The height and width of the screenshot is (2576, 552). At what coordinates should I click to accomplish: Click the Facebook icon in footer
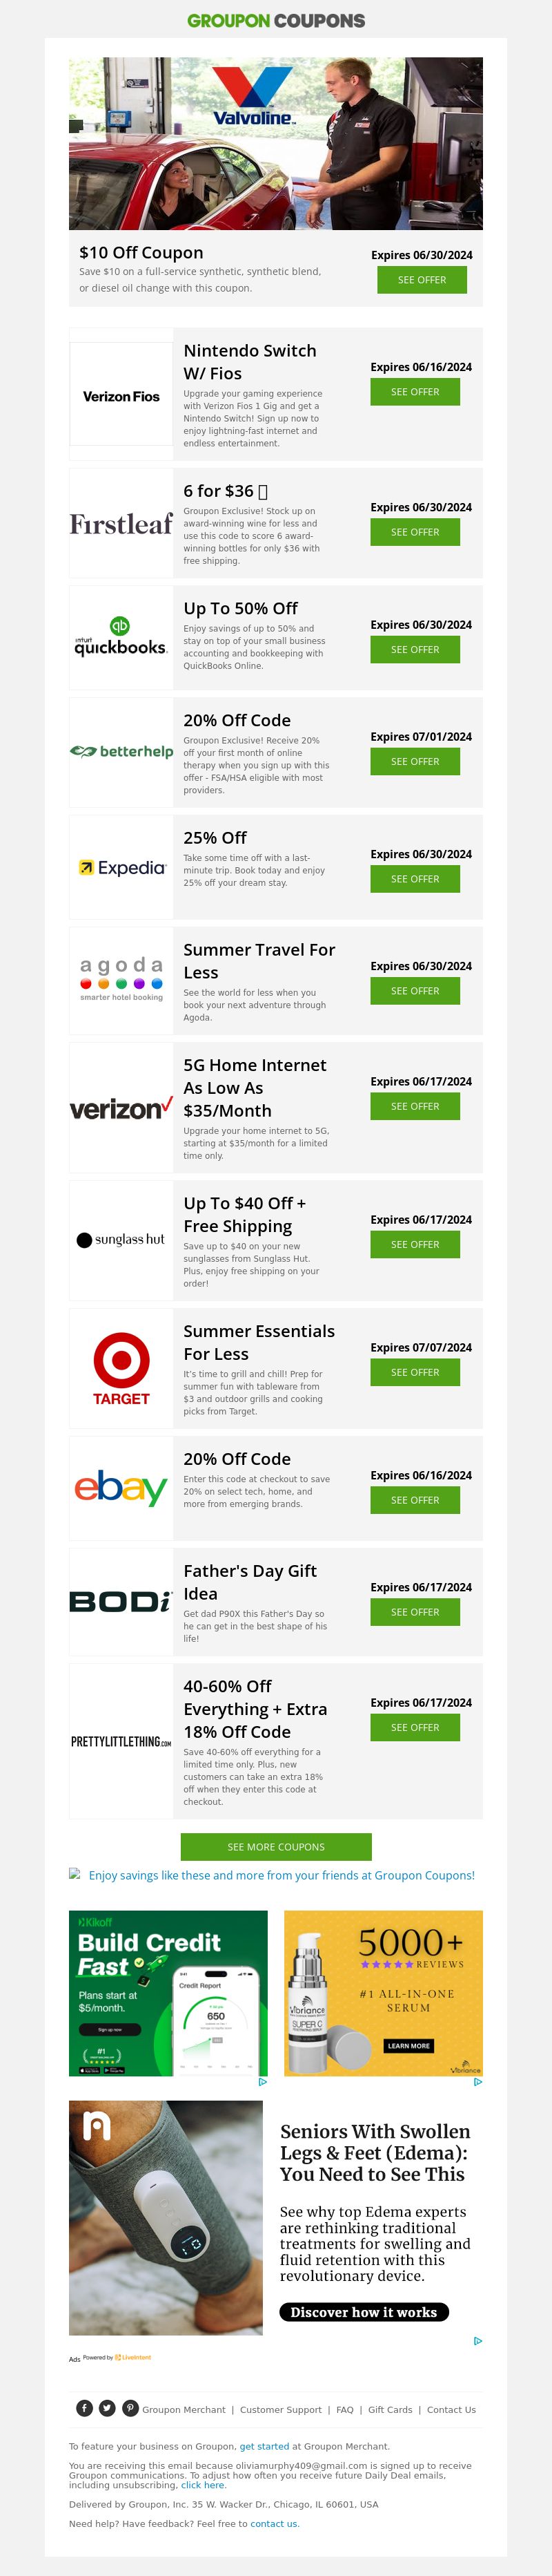point(85,2408)
